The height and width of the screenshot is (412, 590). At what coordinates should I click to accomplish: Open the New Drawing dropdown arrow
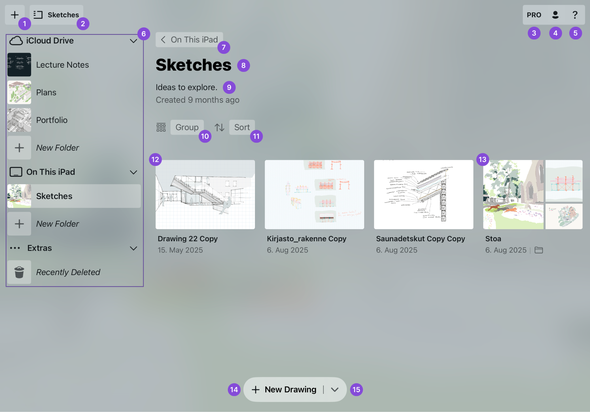pos(334,390)
